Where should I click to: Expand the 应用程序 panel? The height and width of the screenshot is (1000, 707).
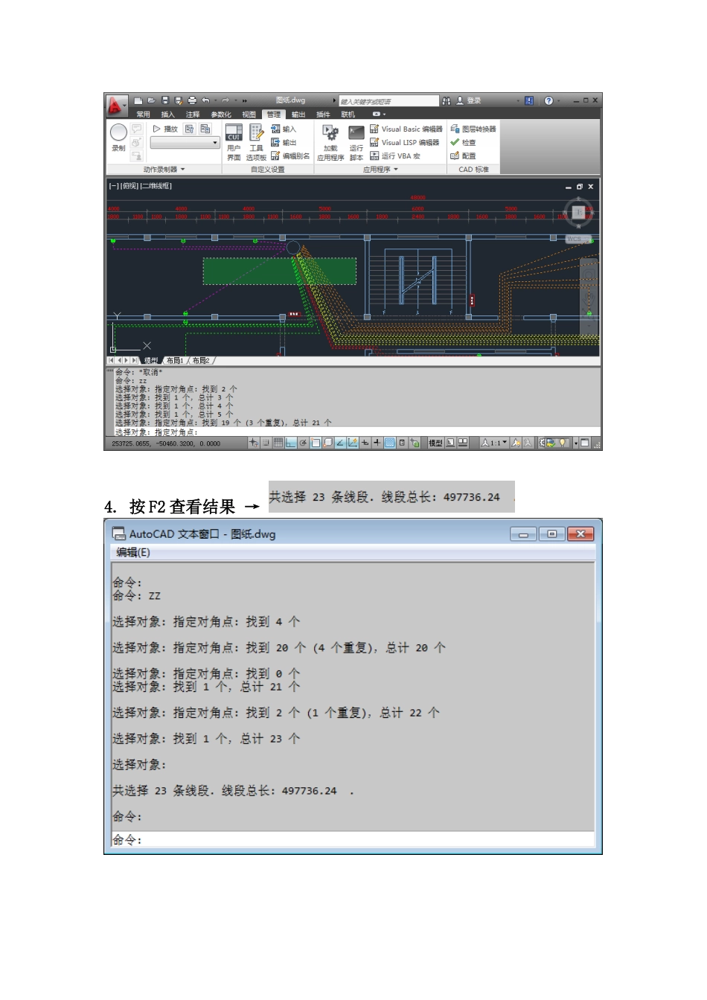coord(380,170)
